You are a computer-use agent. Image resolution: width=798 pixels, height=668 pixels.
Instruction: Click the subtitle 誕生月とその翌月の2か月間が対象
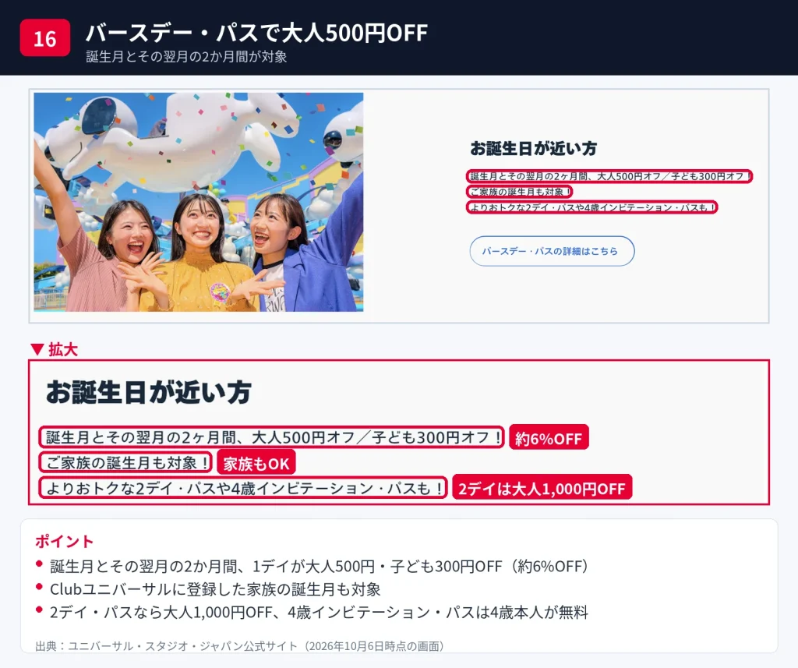(x=186, y=57)
